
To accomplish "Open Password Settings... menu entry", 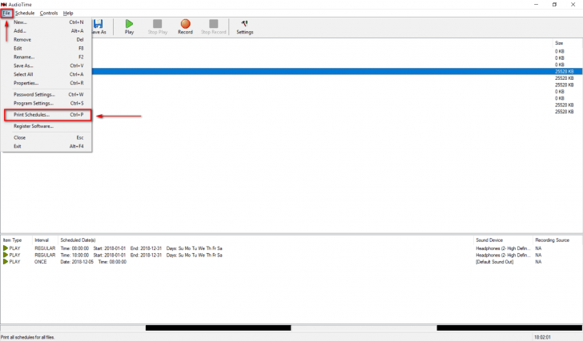I will click(46, 94).
